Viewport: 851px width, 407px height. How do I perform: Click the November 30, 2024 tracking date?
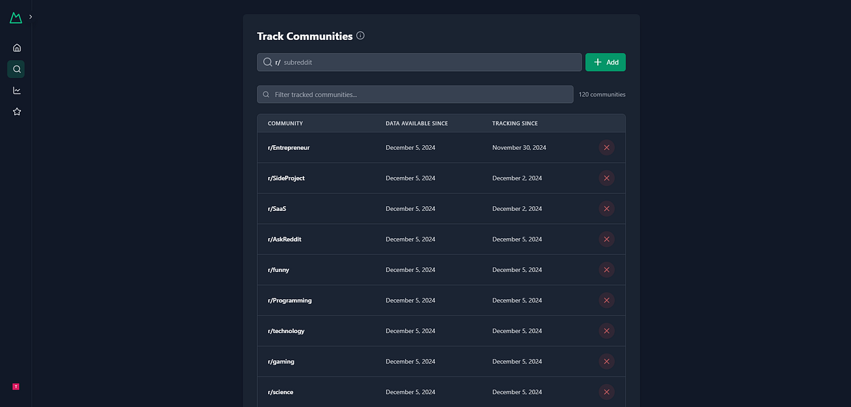(519, 147)
